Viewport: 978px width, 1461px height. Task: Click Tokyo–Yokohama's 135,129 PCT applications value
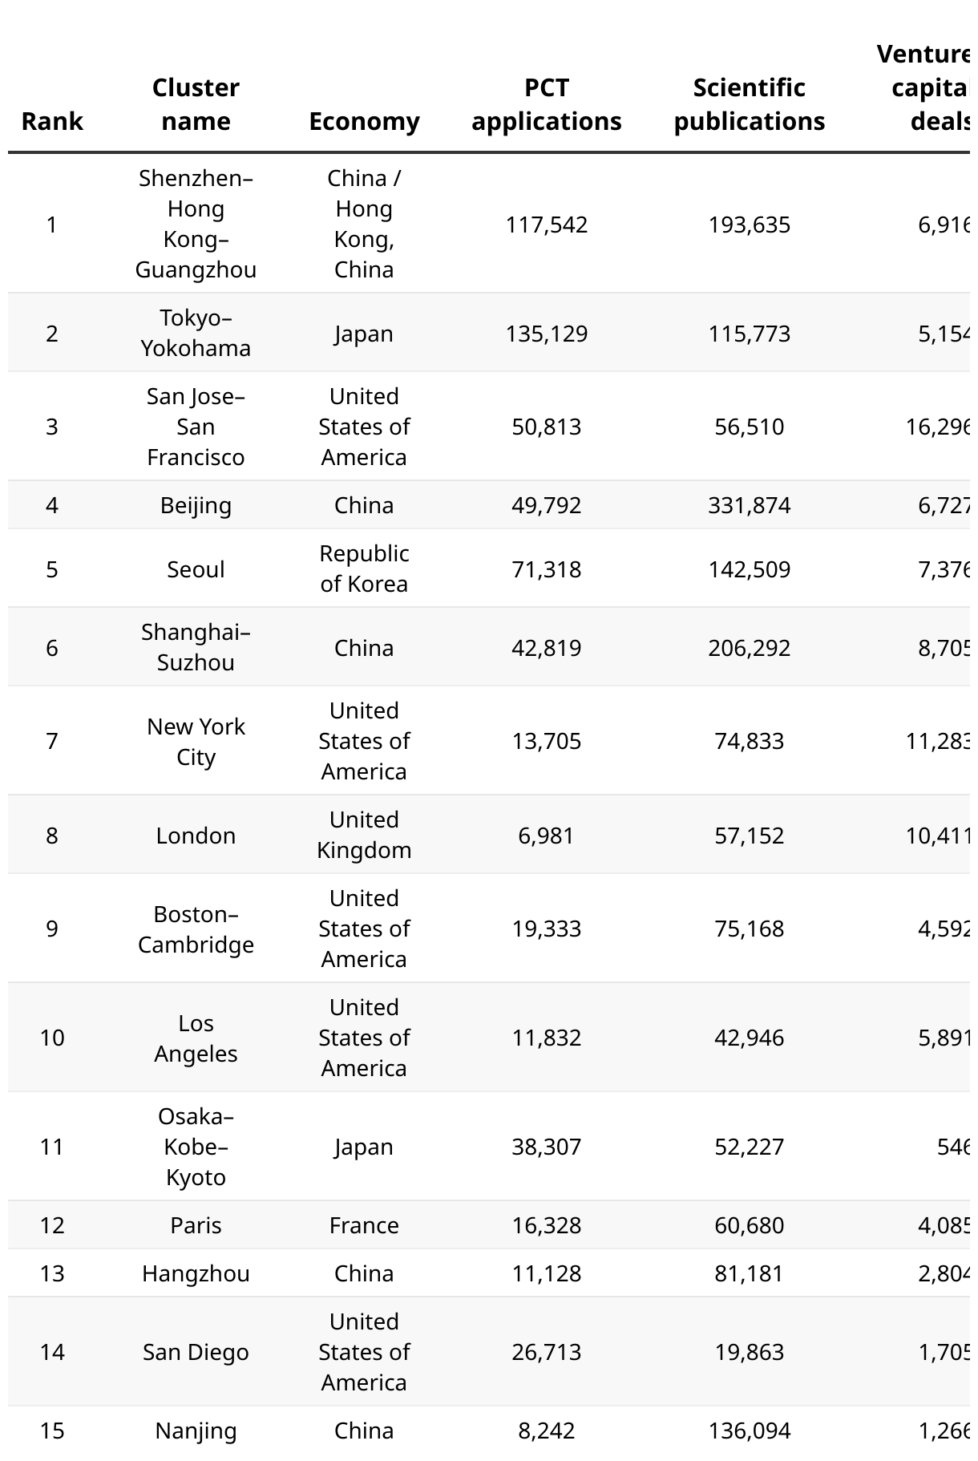pos(546,333)
